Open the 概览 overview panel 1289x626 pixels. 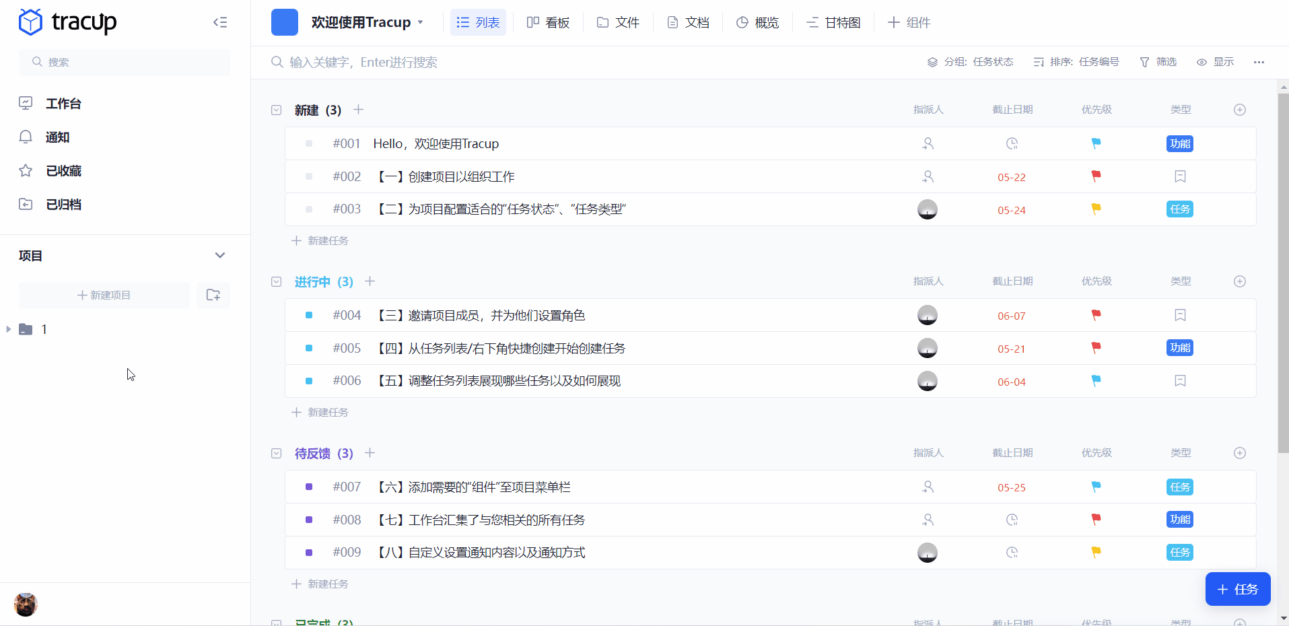[x=757, y=22]
